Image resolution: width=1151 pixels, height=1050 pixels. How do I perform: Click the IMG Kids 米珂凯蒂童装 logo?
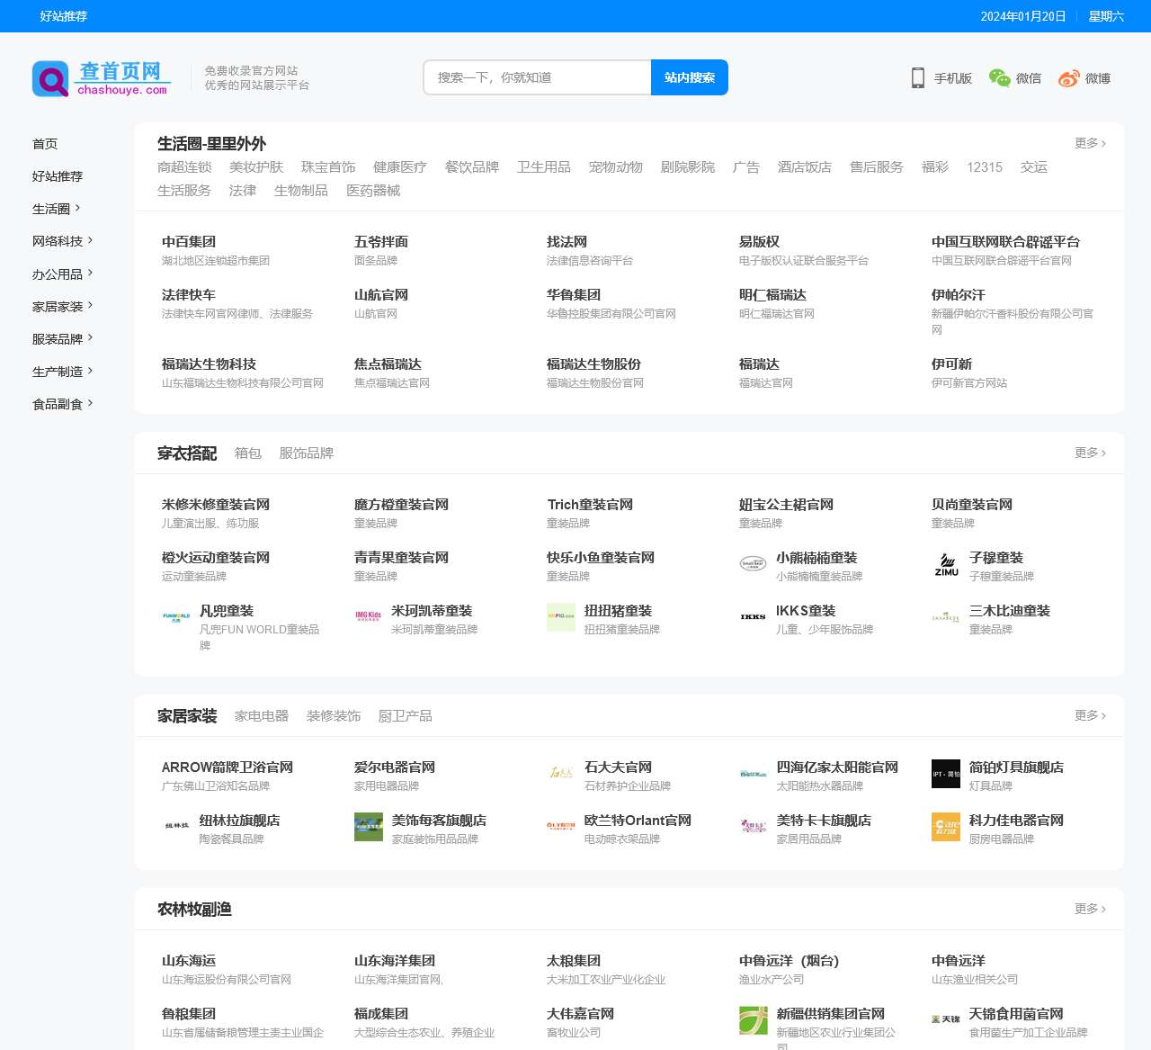coord(369,617)
